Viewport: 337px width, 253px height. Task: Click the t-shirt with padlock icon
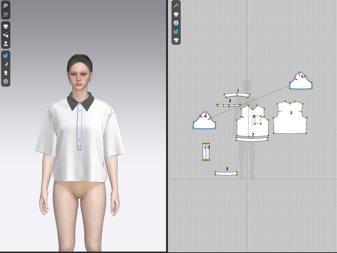(x=176, y=40)
